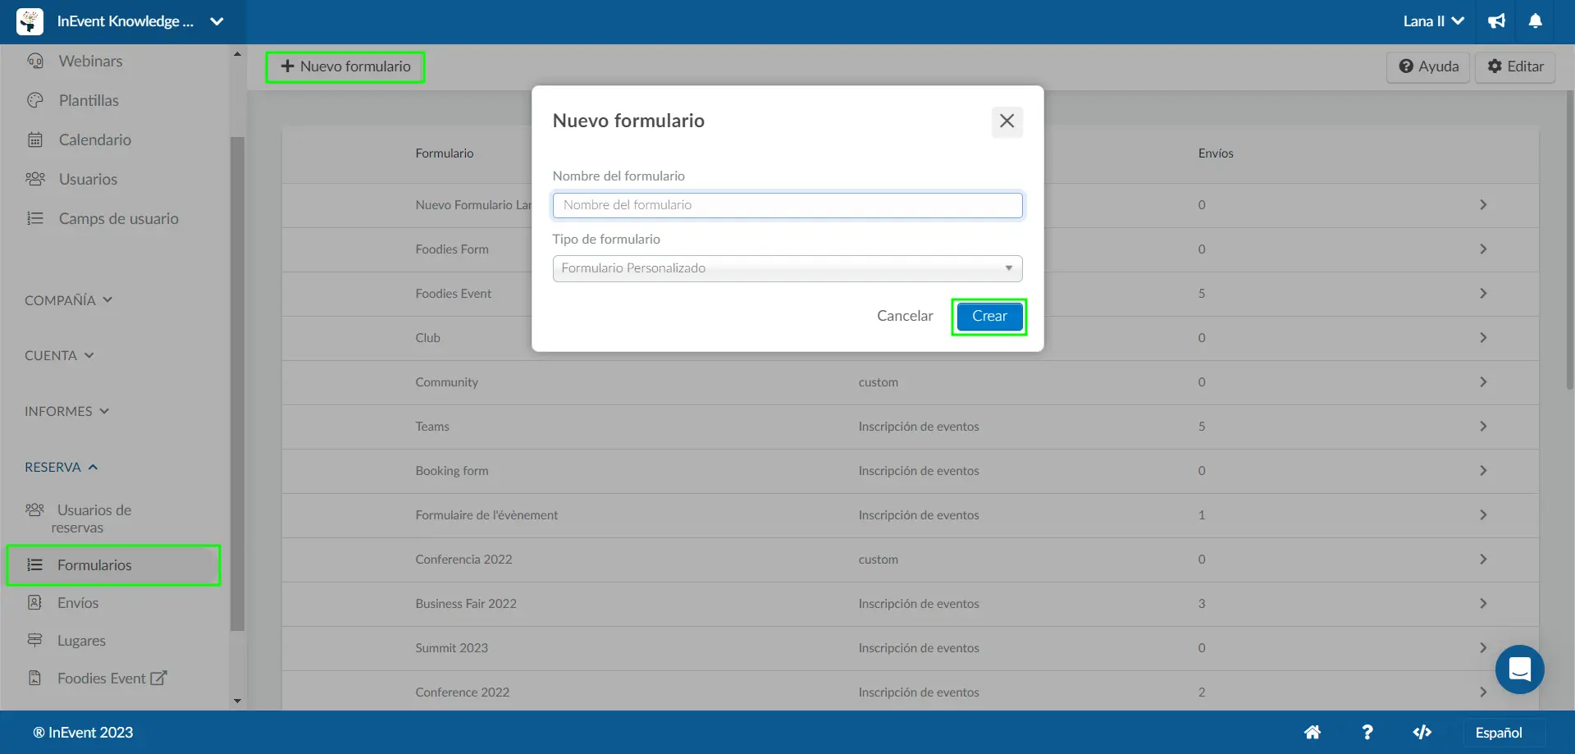Select Envíos in the sidebar
1575x754 pixels.
point(78,603)
